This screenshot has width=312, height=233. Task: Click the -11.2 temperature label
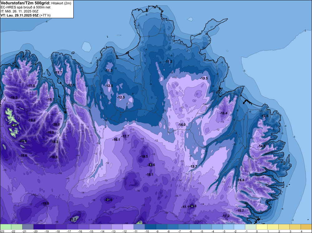point(168,61)
